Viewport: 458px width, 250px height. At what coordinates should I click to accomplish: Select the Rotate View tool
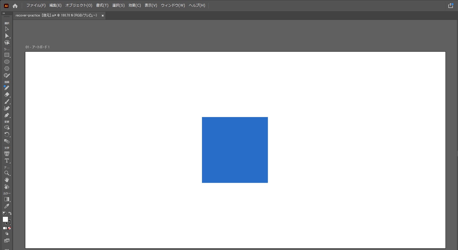[7, 187]
